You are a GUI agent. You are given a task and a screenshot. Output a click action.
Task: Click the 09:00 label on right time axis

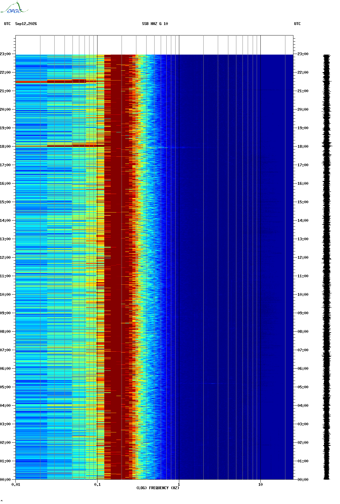click(x=303, y=313)
